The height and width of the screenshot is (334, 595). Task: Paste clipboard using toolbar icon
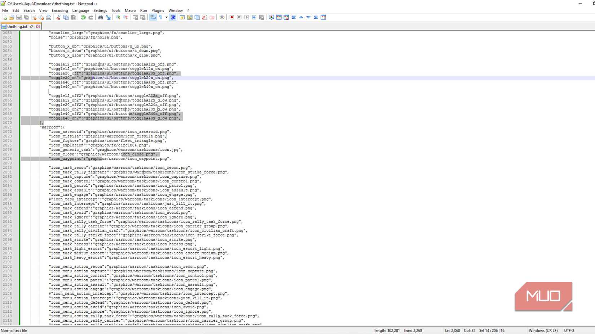pyautogui.click(x=73, y=17)
